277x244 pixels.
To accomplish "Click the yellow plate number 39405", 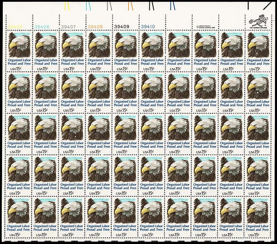I will click(x=15, y=27).
